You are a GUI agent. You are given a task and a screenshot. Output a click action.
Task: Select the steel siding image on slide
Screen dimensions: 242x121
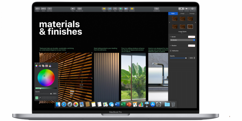pyautogui.click(x=107, y=77)
